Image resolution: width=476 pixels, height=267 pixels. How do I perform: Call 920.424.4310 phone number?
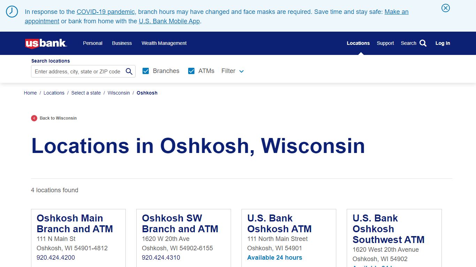161,258
